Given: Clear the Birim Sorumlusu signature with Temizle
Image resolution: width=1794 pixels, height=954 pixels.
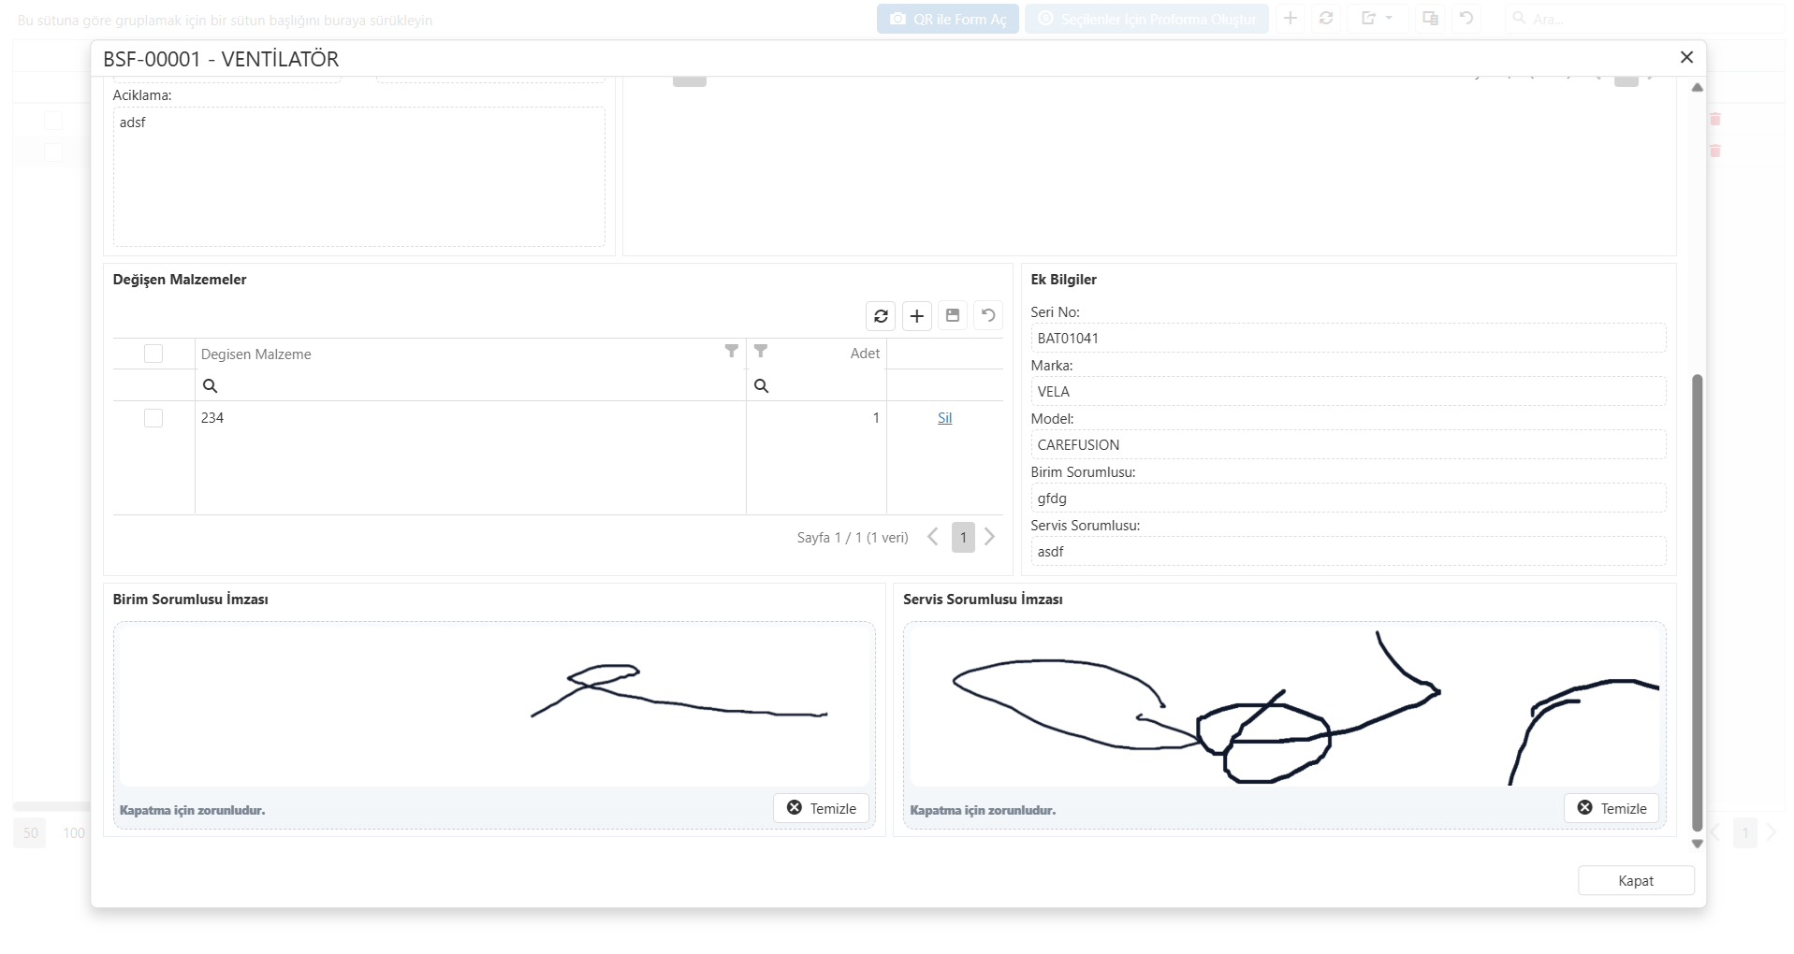Looking at the screenshot, I should click(822, 808).
